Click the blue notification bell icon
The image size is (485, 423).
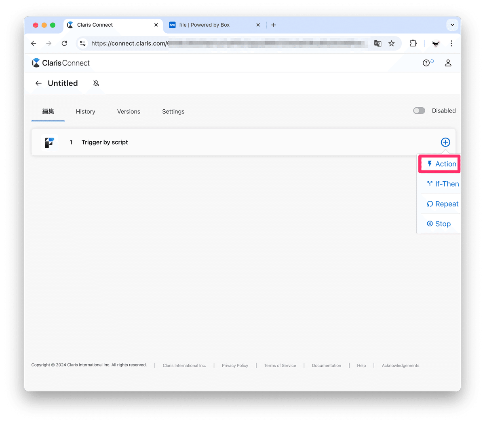click(432, 60)
